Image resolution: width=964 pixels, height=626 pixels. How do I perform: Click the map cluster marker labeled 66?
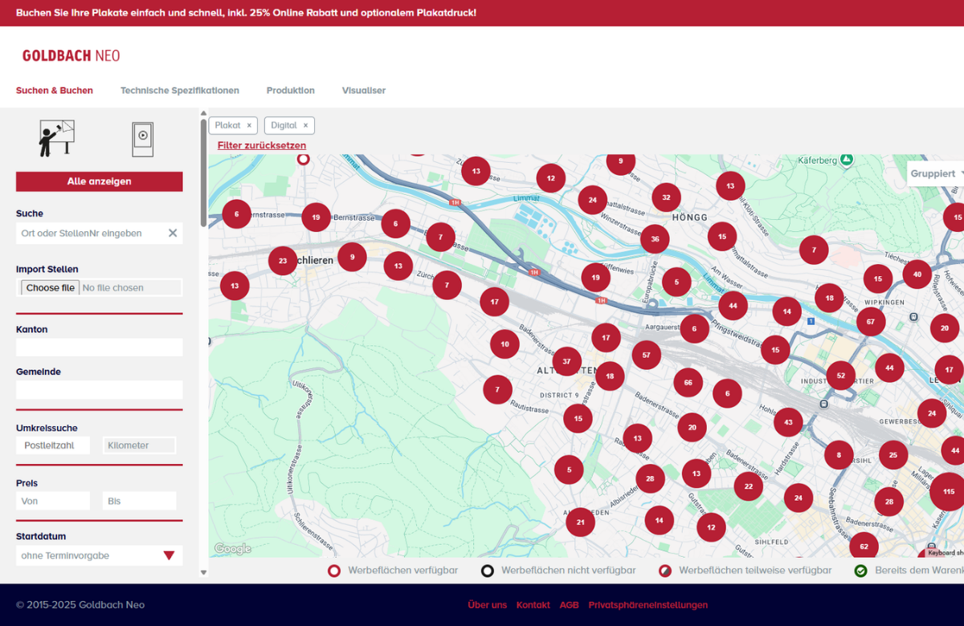click(x=688, y=383)
